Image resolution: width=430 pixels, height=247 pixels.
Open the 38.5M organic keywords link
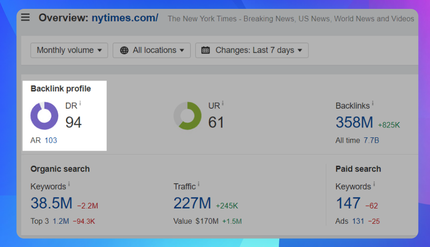pyautogui.click(x=51, y=203)
